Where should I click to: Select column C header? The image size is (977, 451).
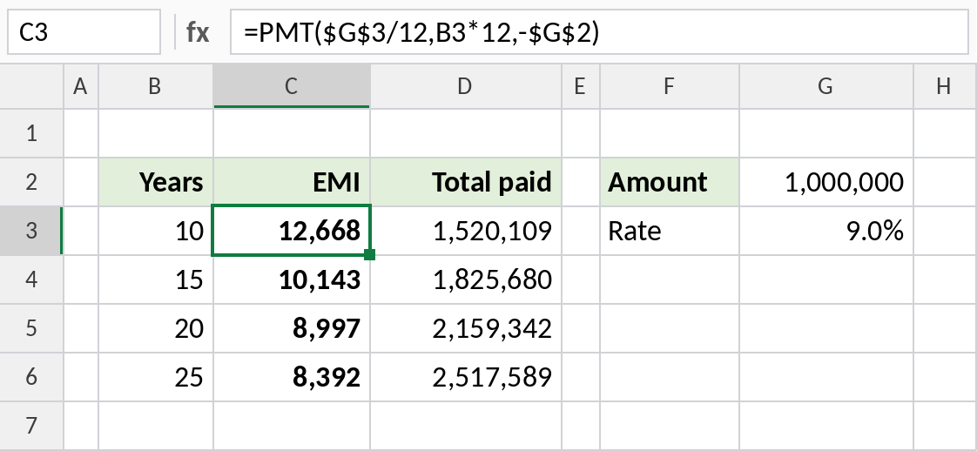(x=292, y=86)
